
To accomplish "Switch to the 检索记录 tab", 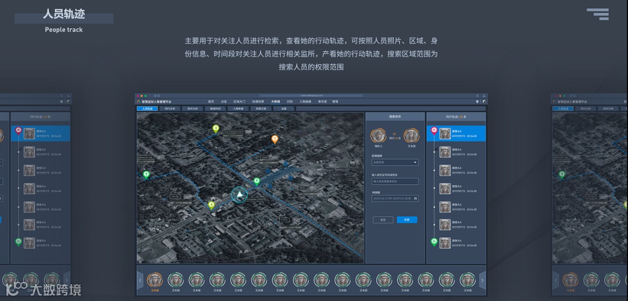I will pos(261,109).
